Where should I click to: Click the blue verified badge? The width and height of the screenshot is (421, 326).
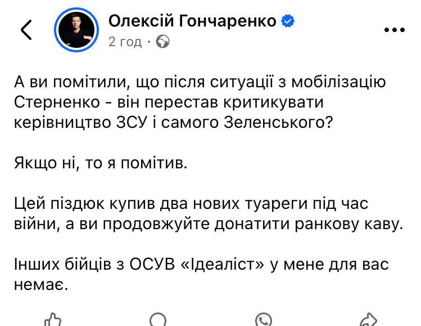click(x=288, y=21)
